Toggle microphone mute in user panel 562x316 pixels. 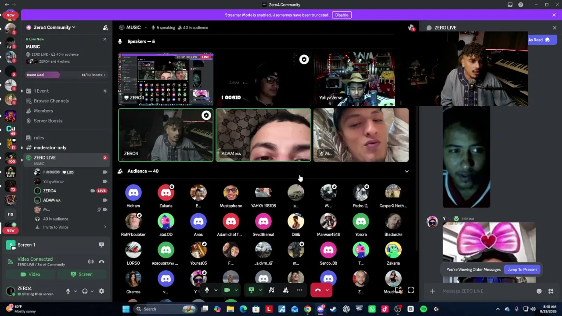68,291
